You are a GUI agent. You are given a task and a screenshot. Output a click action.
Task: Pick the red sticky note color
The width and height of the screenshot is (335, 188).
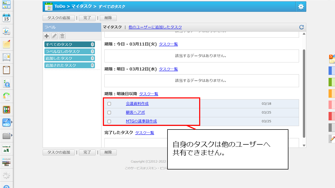tap(332, 116)
